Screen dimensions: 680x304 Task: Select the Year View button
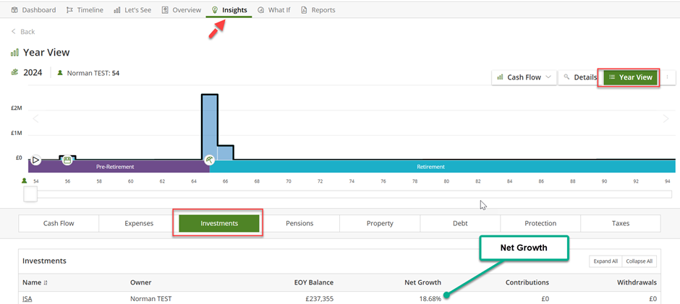tap(630, 77)
